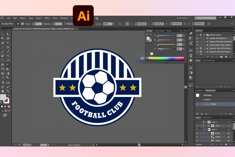The height and width of the screenshot is (157, 235).
Task: Toggle visibility of the Envel... sublayer
Action: (x=197, y=133)
